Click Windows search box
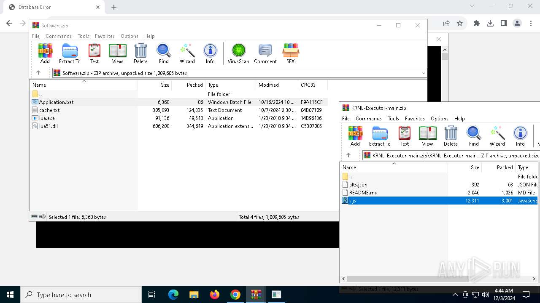The image size is (540, 303). coord(81,295)
